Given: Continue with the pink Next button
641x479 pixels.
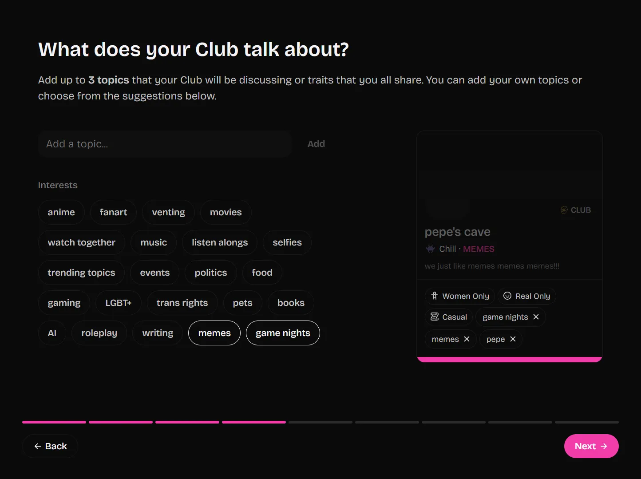Looking at the screenshot, I should (591, 446).
